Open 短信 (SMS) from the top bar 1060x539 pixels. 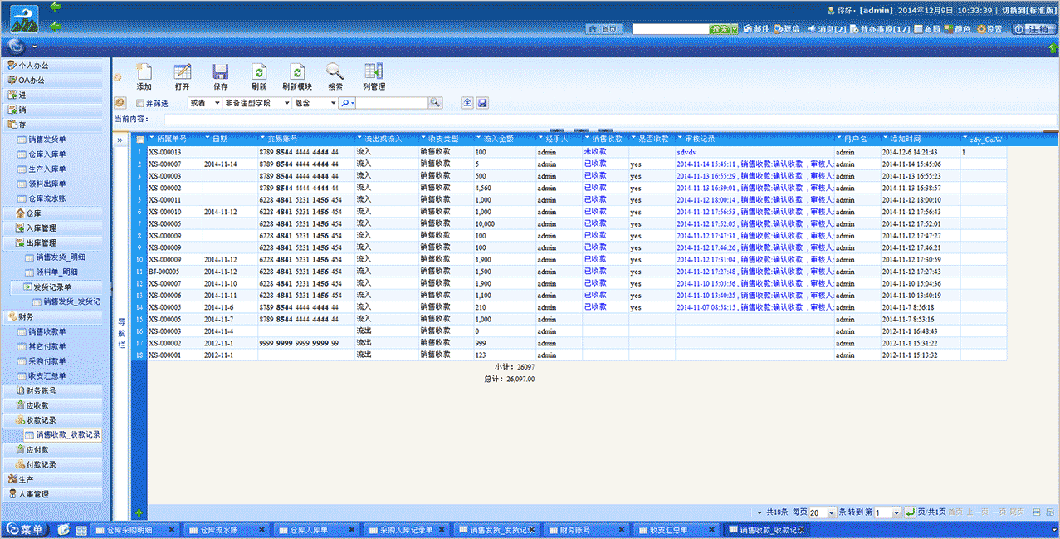click(787, 29)
